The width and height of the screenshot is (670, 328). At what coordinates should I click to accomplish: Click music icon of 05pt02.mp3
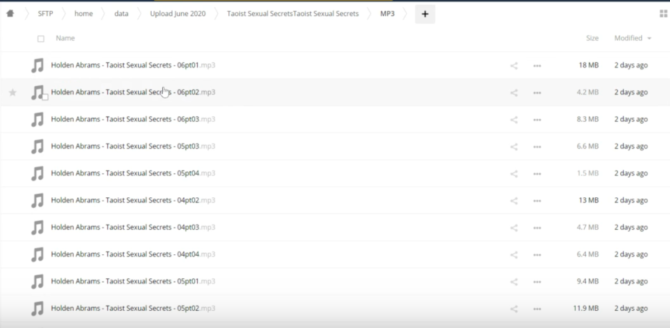[x=37, y=309]
